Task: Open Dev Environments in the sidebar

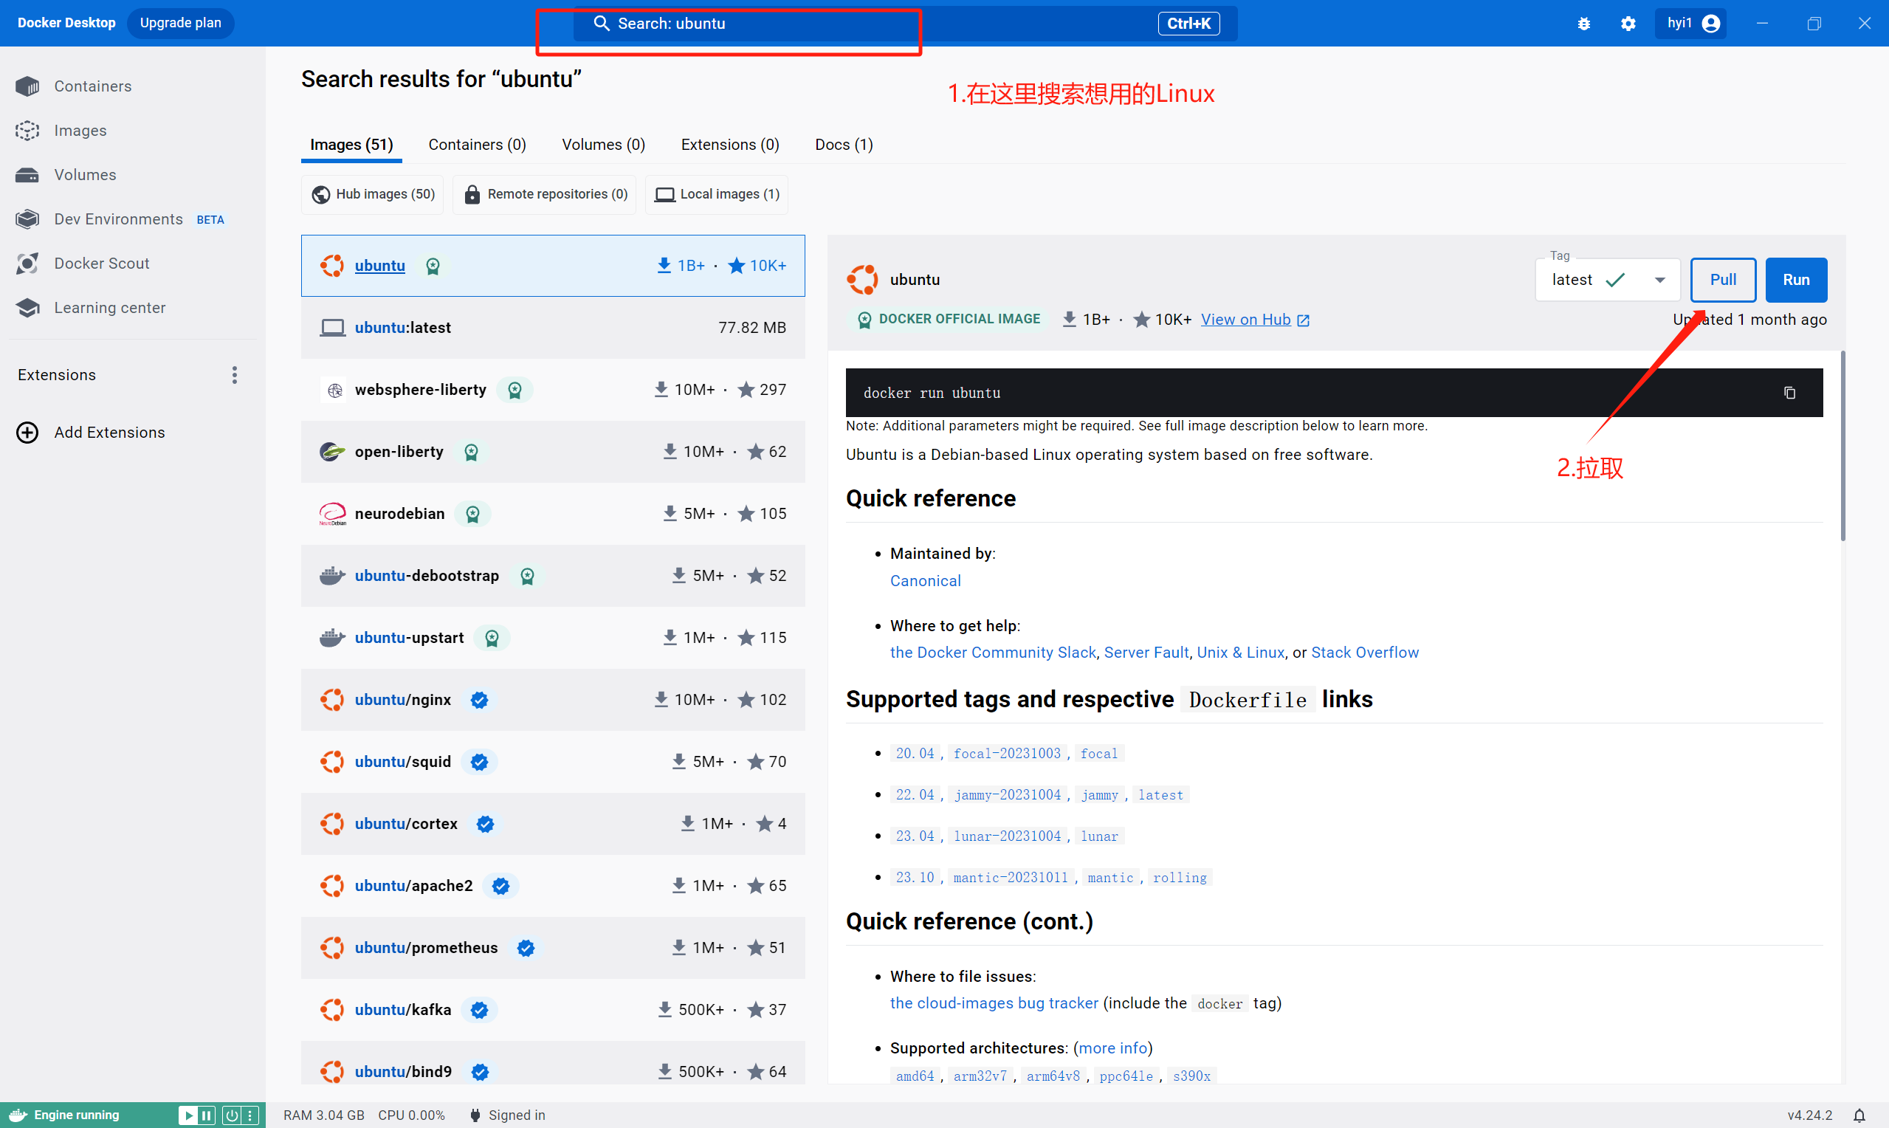Action: [119, 219]
